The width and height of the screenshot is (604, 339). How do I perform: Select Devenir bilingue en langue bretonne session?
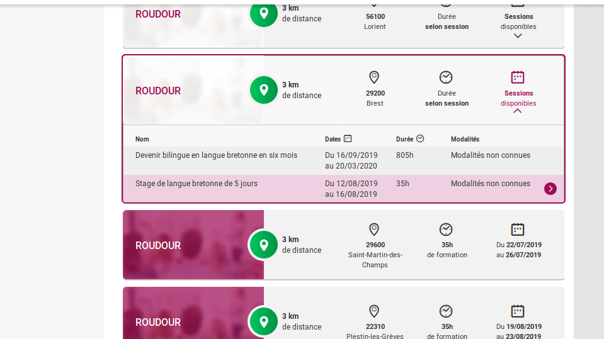[x=344, y=160]
